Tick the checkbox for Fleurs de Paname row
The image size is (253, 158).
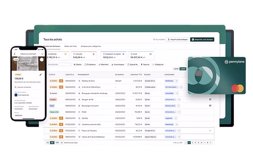(46, 131)
